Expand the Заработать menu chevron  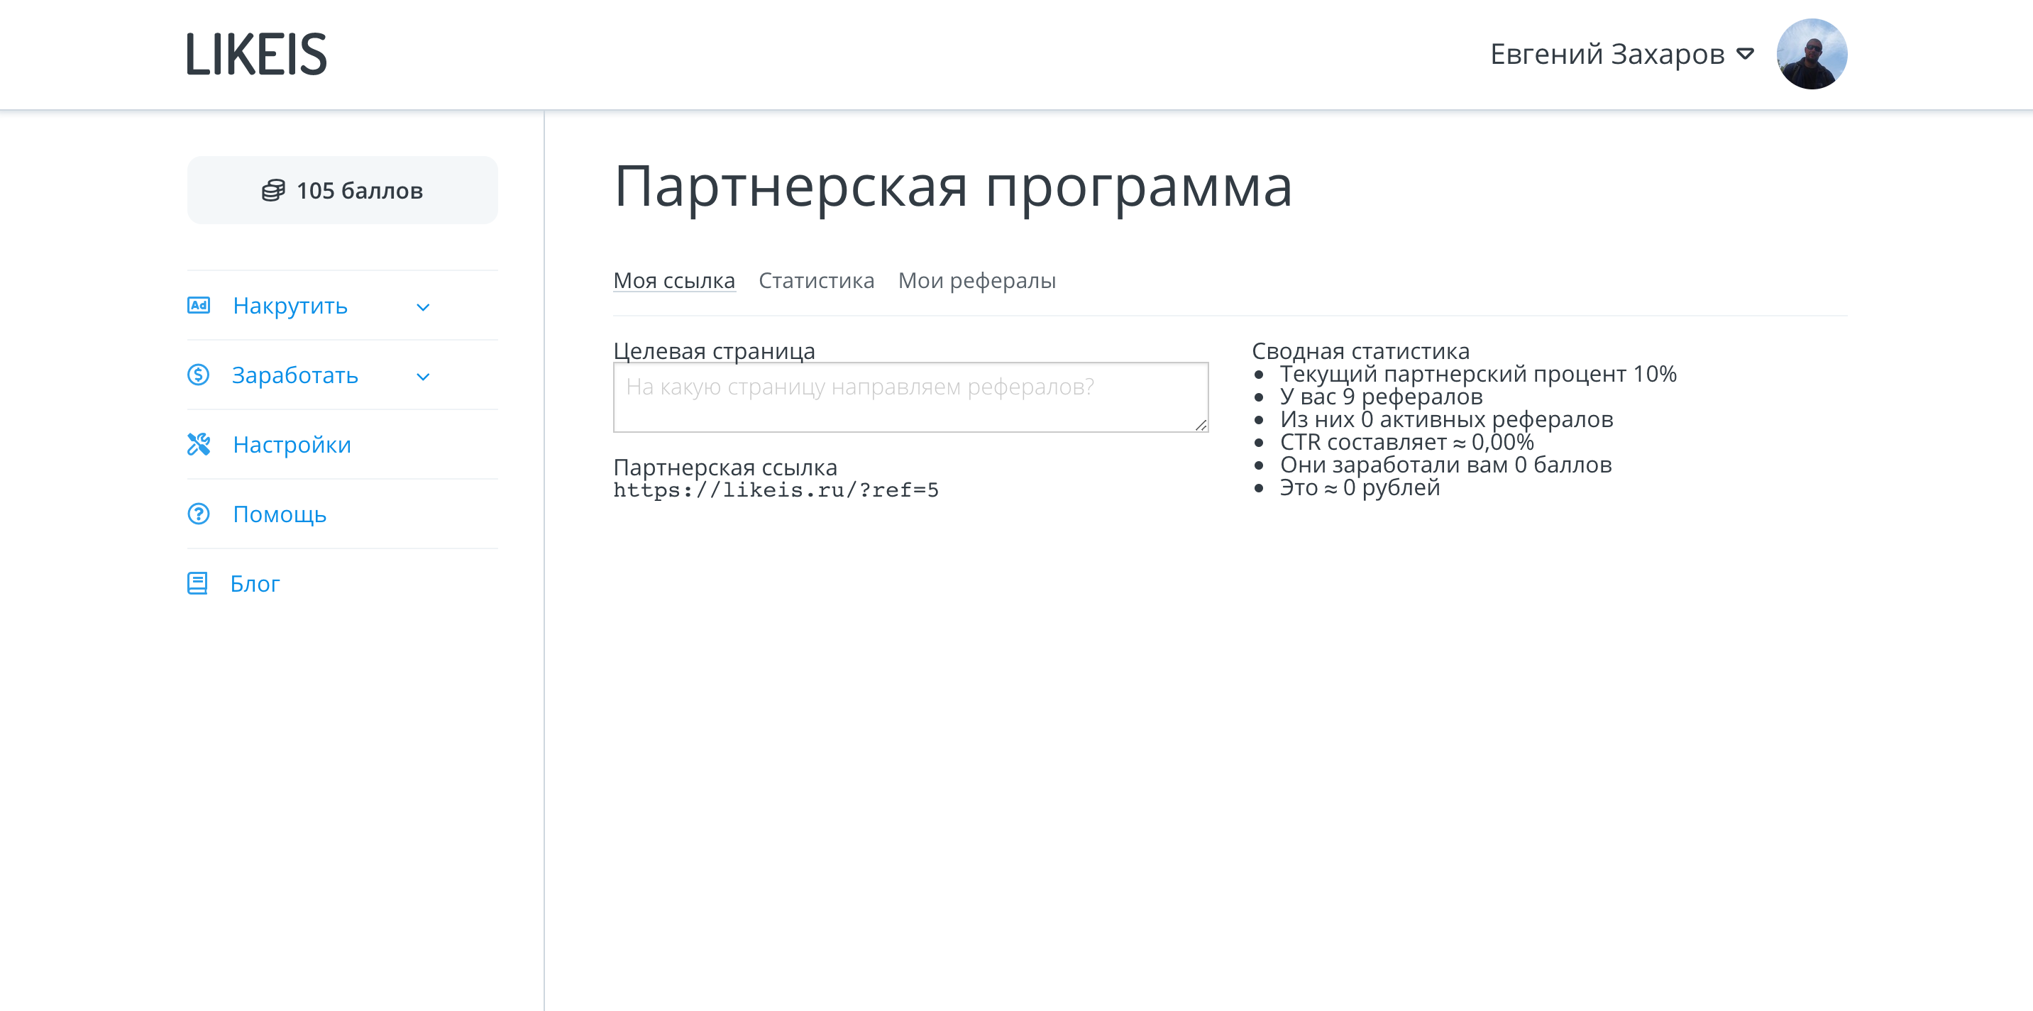(x=423, y=377)
